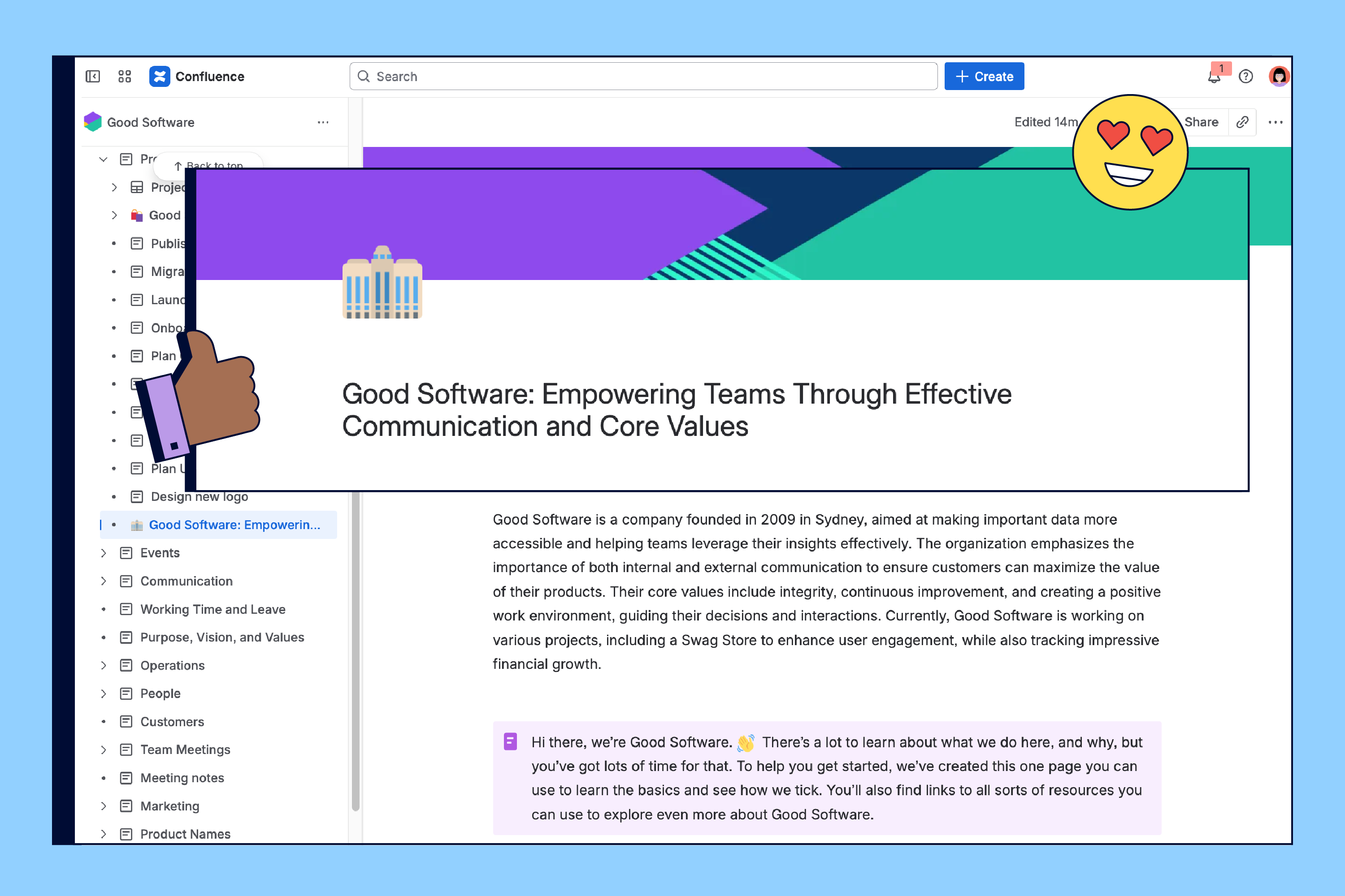Expand the Marketing tree item
The width and height of the screenshot is (1345, 896).
(x=104, y=806)
